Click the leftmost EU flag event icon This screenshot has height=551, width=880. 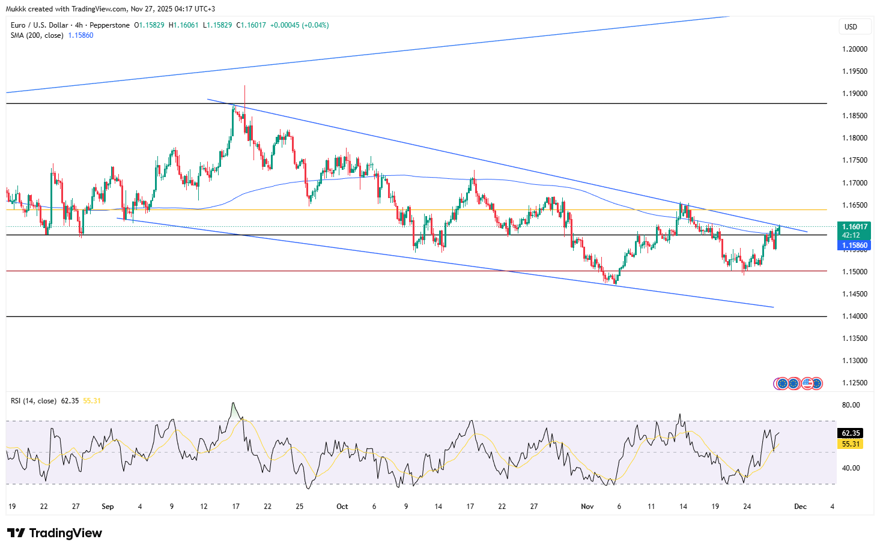781,383
